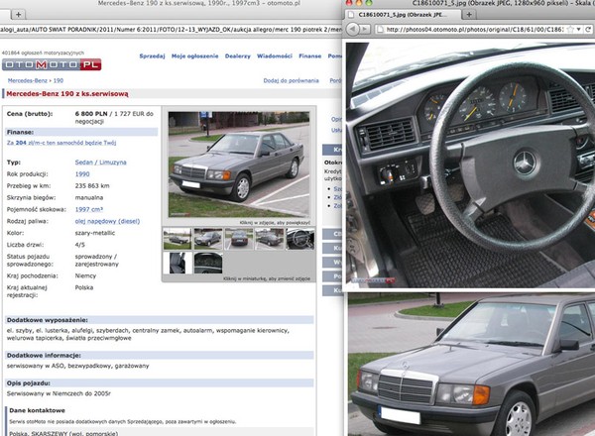Image resolution: width=595 pixels, height=436 pixels.
Task: Click Dodaj do porównania link
Action: coord(291,80)
